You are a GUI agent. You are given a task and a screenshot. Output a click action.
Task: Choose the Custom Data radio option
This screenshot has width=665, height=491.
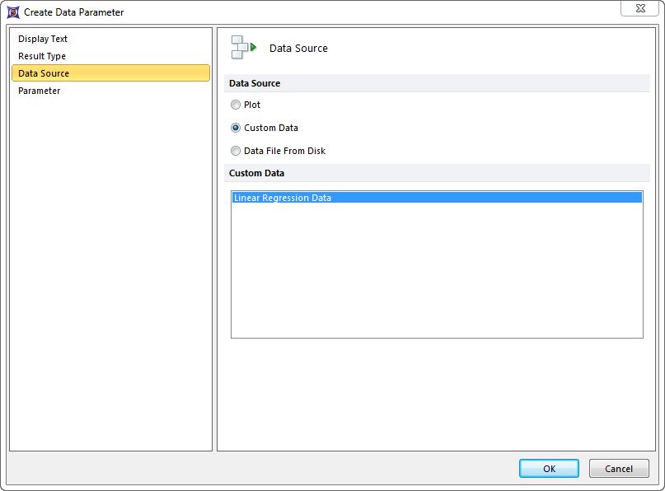coord(236,128)
